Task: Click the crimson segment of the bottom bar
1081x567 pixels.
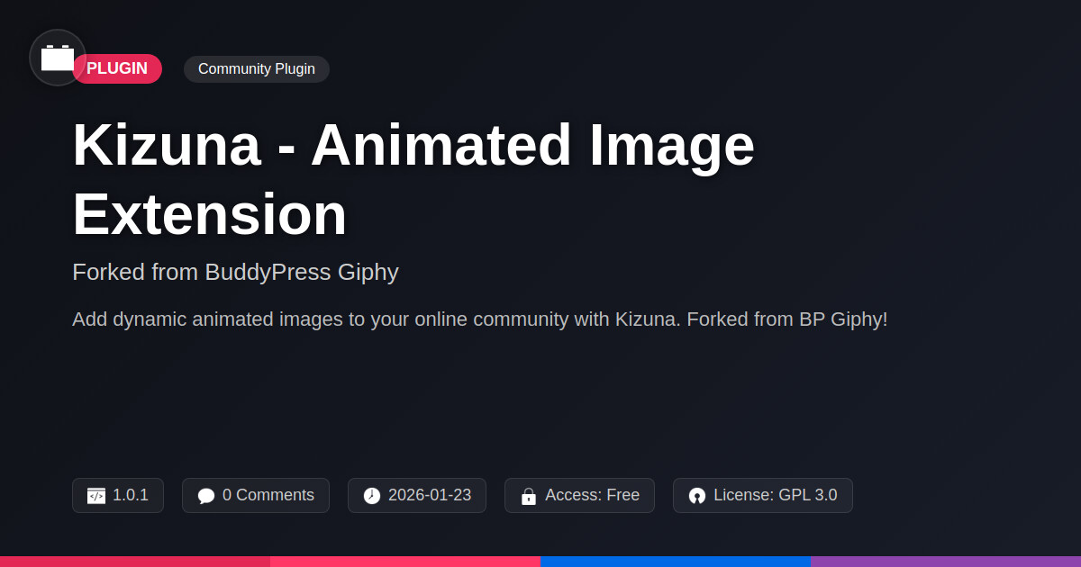Action: pos(135,561)
